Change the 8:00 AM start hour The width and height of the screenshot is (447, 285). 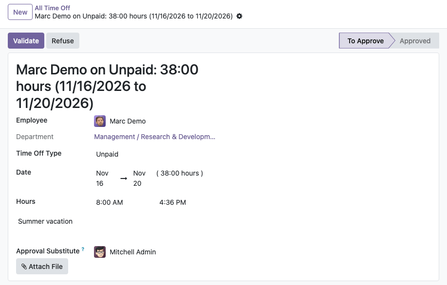coord(110,202)
